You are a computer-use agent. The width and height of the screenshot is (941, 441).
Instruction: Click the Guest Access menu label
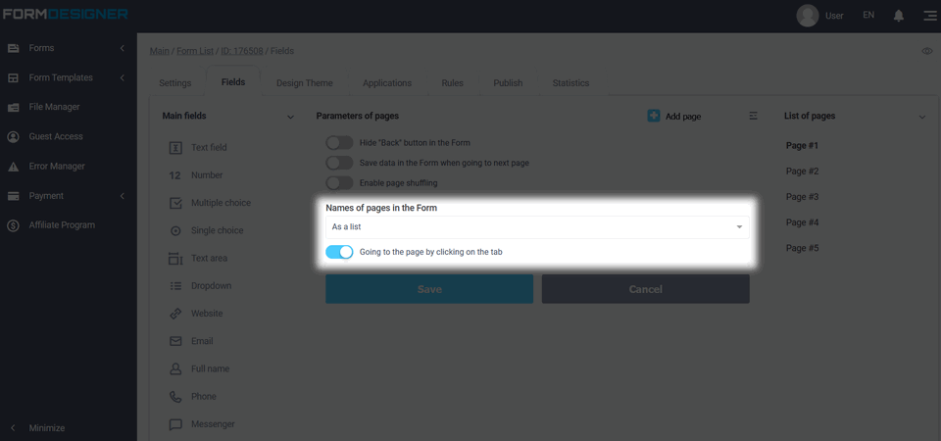56,137
